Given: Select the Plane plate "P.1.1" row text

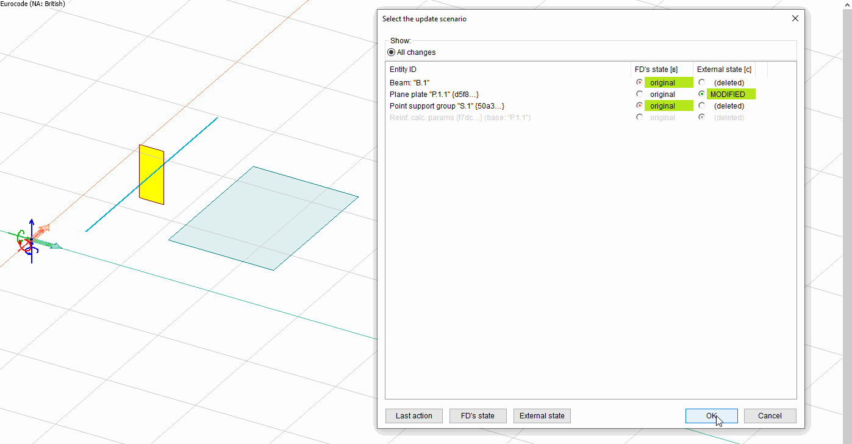Looking at the screenshot, I should tap(434, 94).
